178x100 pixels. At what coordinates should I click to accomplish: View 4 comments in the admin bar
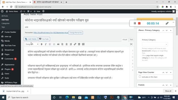coord(29,11)
